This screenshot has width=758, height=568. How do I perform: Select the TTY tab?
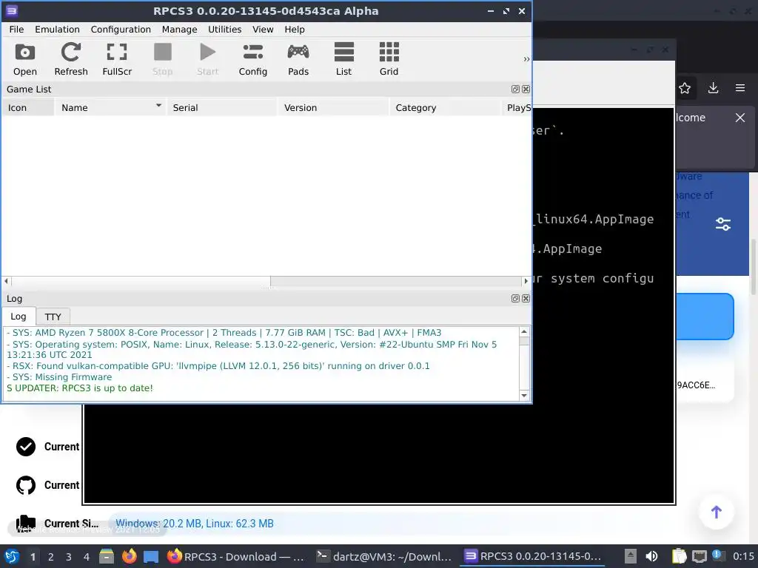[x=53, y=317]
